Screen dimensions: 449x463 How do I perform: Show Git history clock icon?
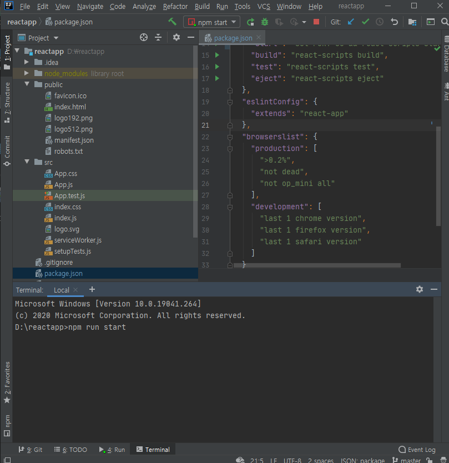(380, 22)
